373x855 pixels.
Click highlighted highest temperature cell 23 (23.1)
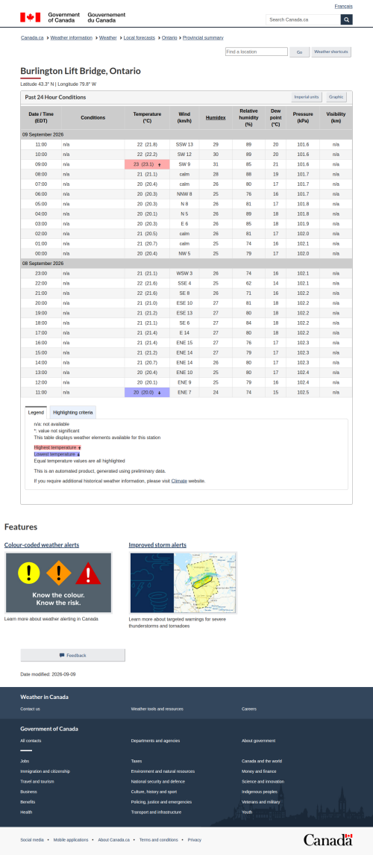147,164
